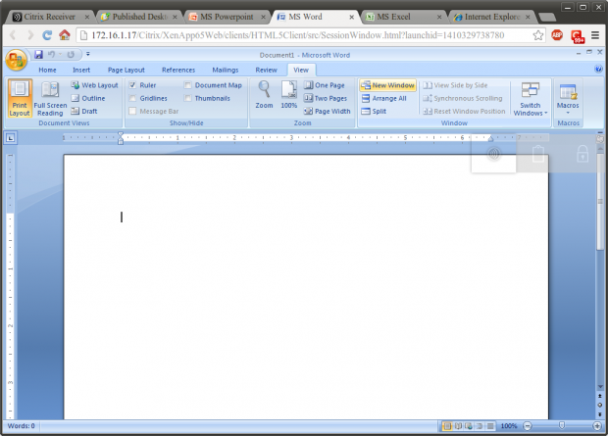Reload the browser page
608x436 pixels.
point(47,35)
